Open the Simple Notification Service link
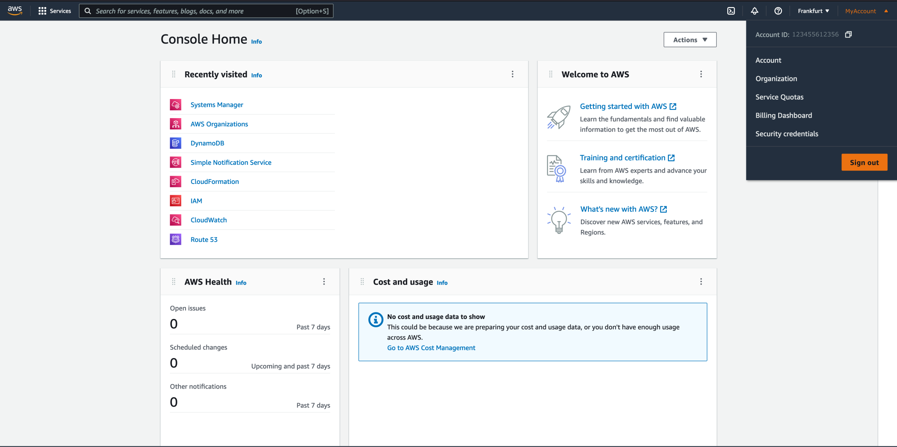This screenshot has height=447, width=897. (x=231, y=162)
